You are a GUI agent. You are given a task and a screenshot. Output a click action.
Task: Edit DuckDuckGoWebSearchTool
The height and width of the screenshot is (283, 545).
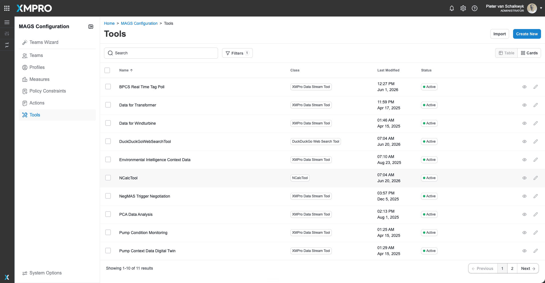click(536, 141)
